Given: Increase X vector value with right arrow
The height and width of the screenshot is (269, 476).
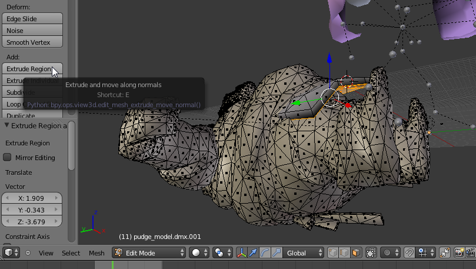Looking at the screenshot, I should [x=56, y=198].
